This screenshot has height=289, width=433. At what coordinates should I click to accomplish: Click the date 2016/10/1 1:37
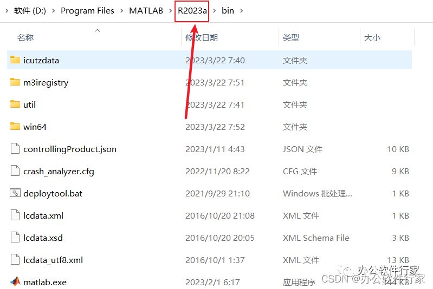tap(215, 260)
